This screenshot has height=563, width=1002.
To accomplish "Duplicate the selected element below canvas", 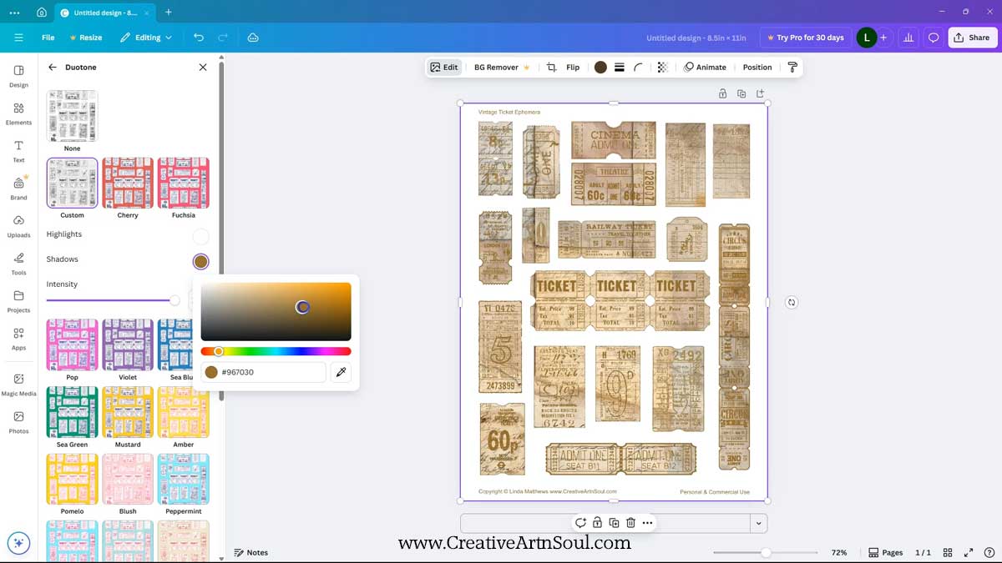I will (614, 523).
